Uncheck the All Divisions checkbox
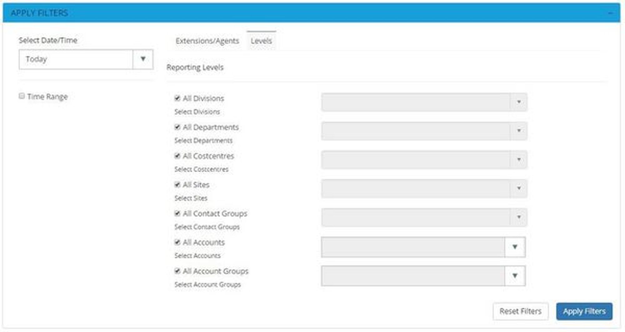The width and height of the screenshot is (625, 332). pos(177,98)
